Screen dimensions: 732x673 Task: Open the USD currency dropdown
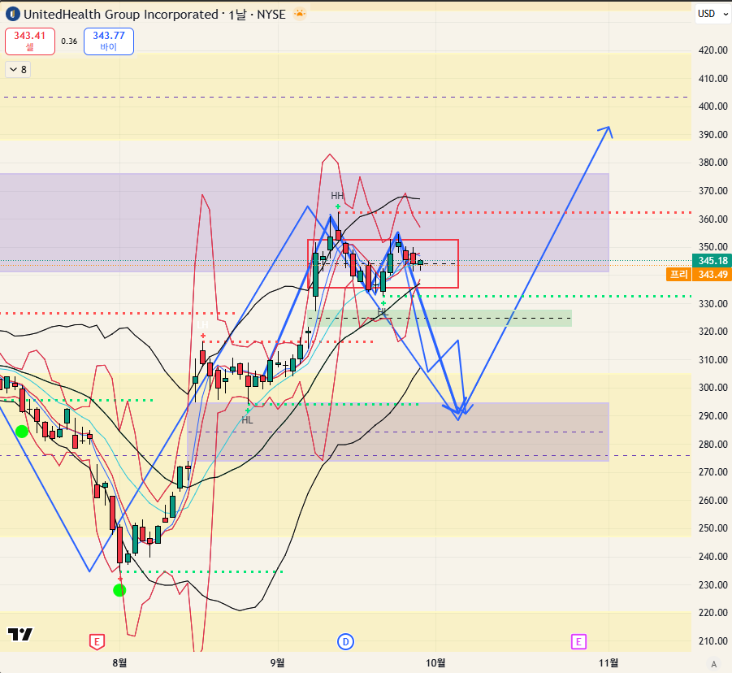(713, 14)
